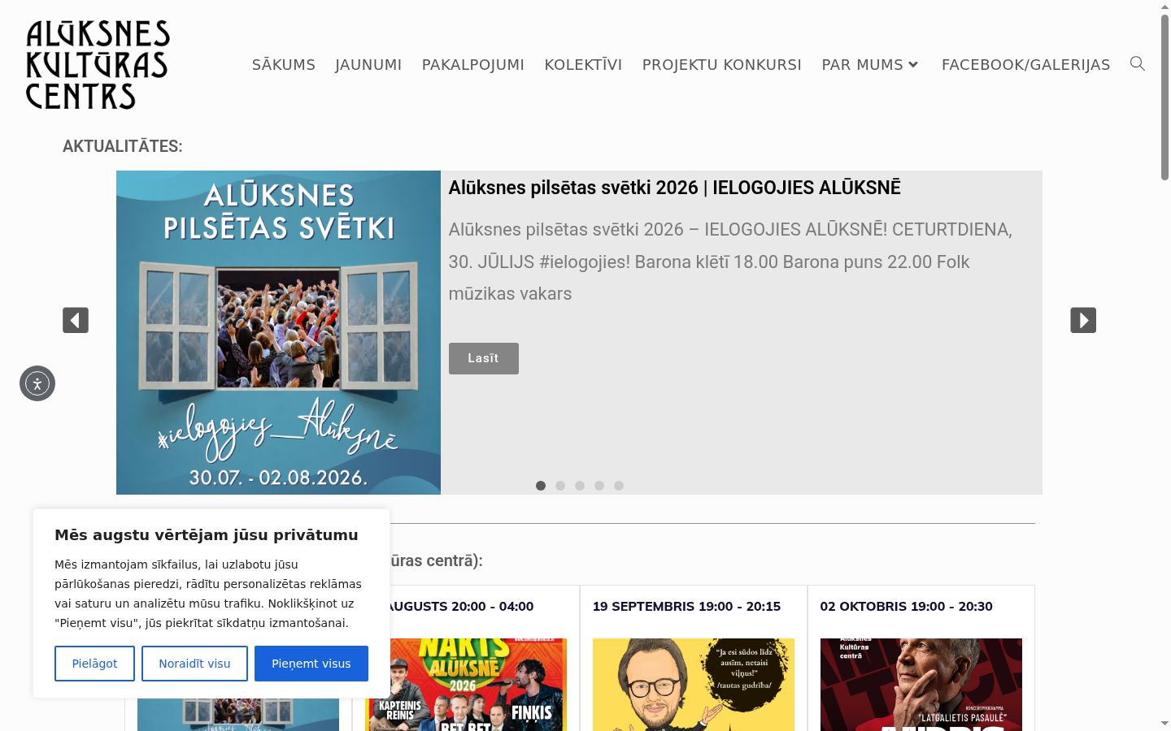Click Pielāgot in the cookie banner

pyautogui.click(x=94, y=664)
